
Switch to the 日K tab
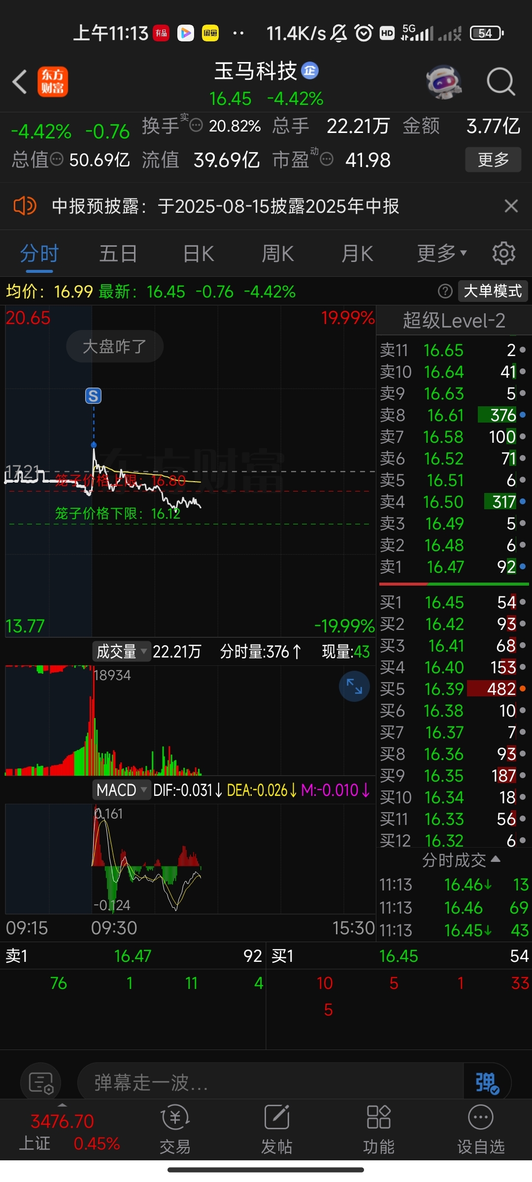tap(199, 254)
